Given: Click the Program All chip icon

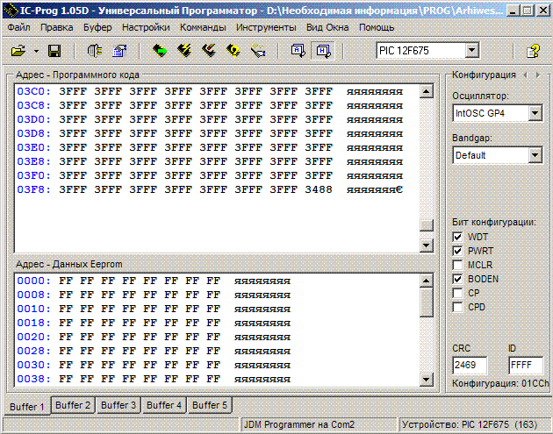Looking at the screenshot, I should 184,51.
